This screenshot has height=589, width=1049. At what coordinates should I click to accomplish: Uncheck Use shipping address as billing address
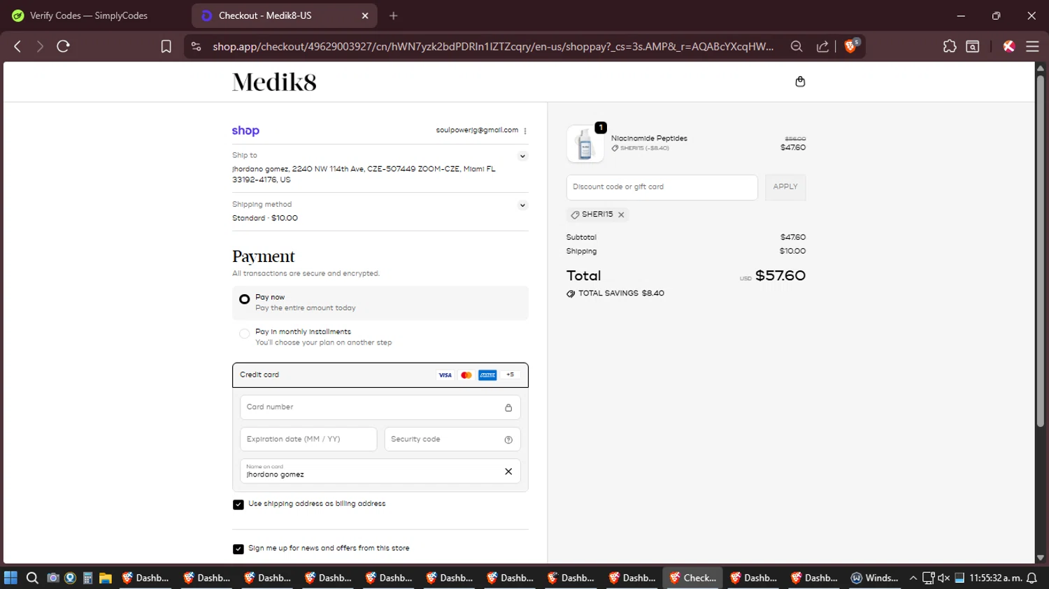[x=238, y=504]
